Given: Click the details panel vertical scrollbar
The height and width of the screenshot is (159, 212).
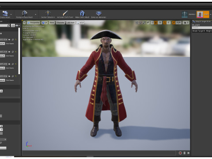Looking at the screenshot, I should point(19,51).
